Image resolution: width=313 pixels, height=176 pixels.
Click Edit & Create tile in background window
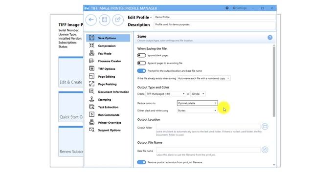[71, 72]
